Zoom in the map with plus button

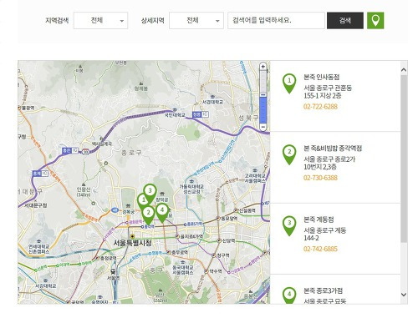point(263,66)
